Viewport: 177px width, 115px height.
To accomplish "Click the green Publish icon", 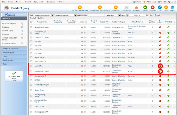I will tap(145, 7).
